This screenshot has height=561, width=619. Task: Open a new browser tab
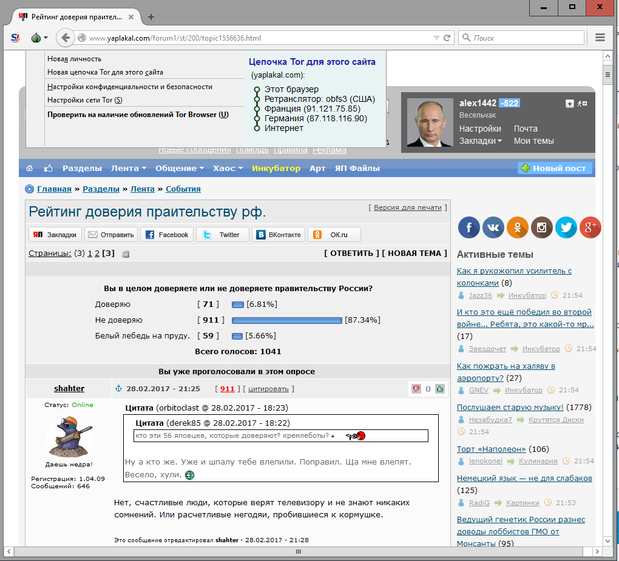(x=151, y=17)
